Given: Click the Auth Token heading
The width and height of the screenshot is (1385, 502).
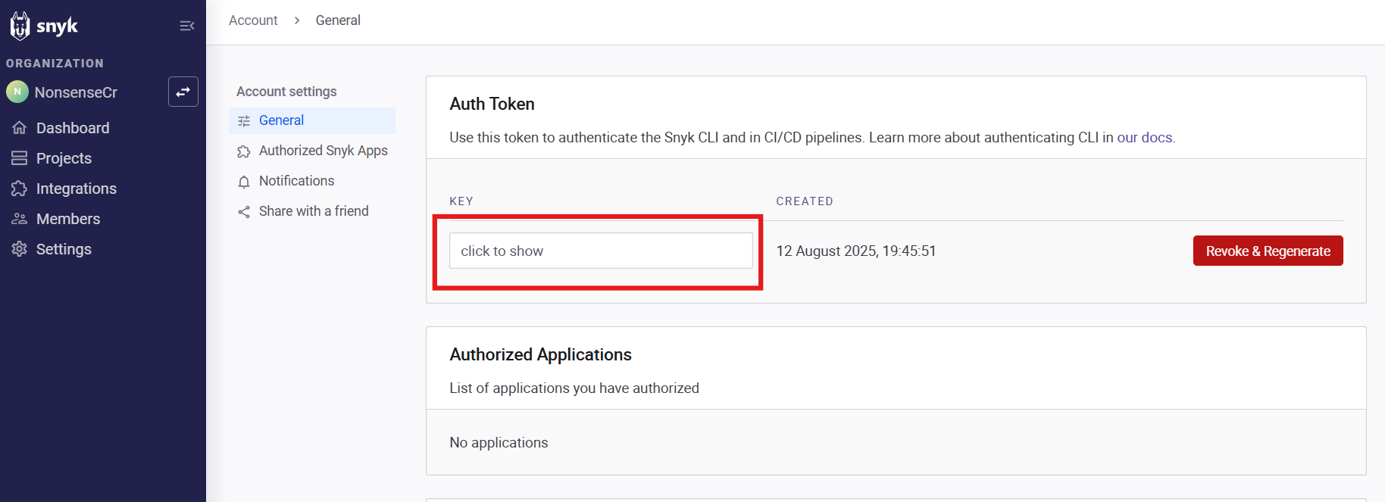Looking at the screenshot, I should coord(492,104).
